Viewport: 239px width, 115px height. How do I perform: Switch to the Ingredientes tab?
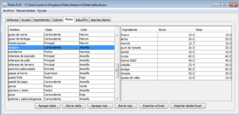tap(42, 20)
